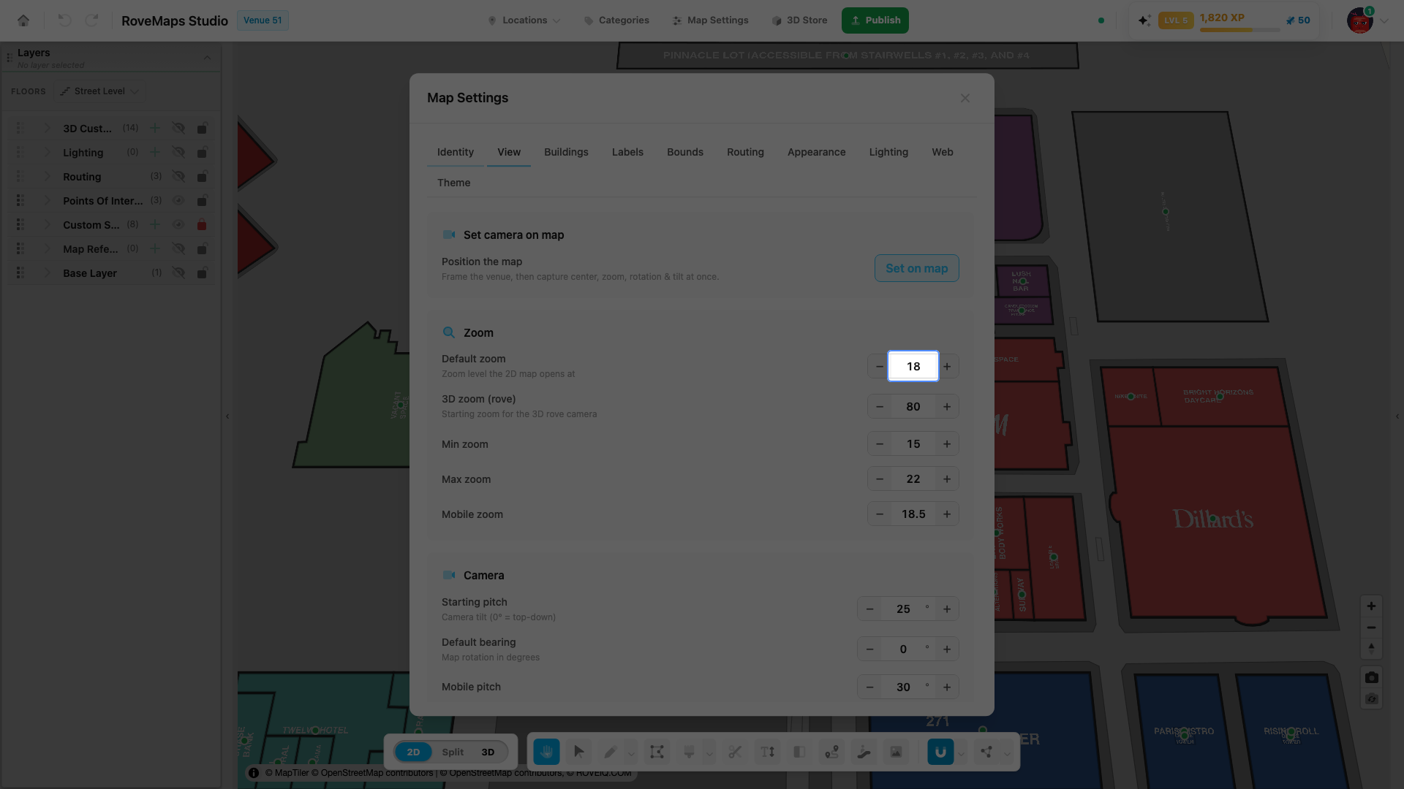Select the arrow pointer tool
The height and width of the screenshot is (789, 1404).
578,752
